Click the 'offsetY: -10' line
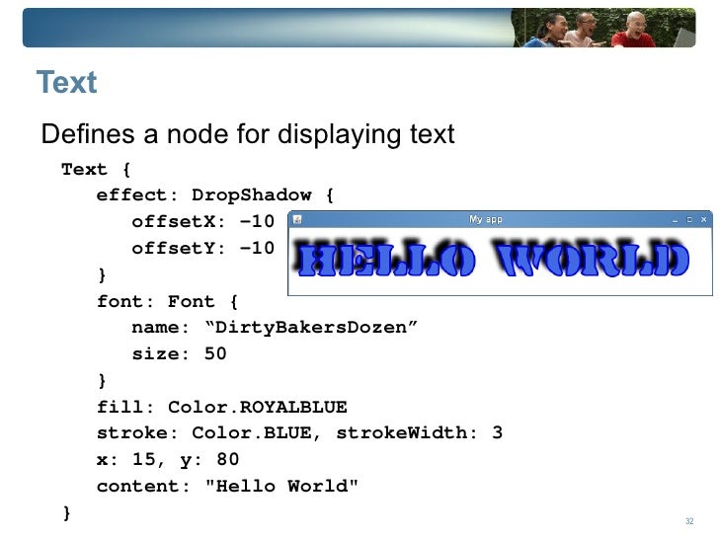 tap(202, 249)
